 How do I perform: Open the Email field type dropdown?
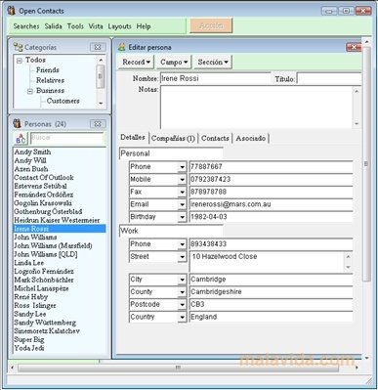coord(182,204)
